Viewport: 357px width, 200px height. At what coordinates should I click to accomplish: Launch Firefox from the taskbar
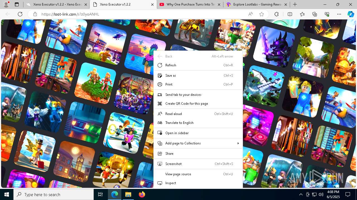142,194
